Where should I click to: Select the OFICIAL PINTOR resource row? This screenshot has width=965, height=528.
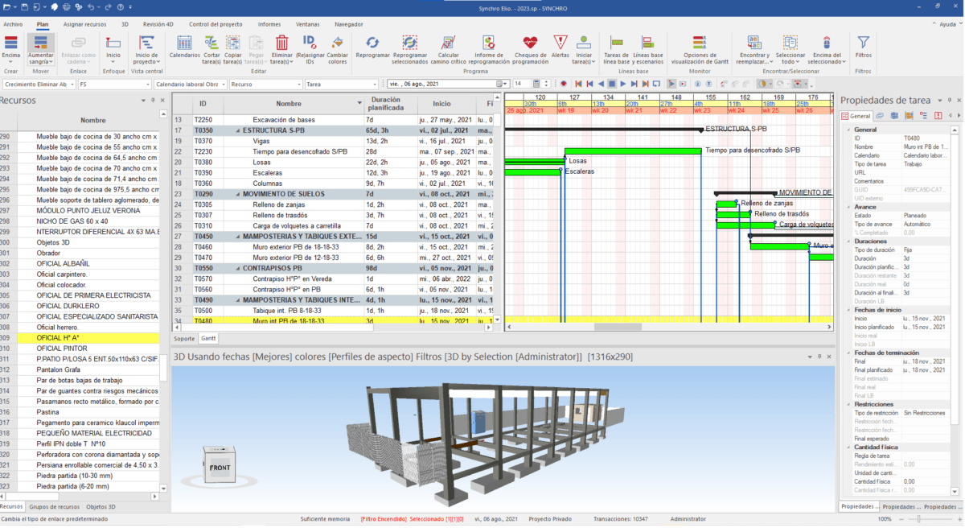click(x=64, y=349)
